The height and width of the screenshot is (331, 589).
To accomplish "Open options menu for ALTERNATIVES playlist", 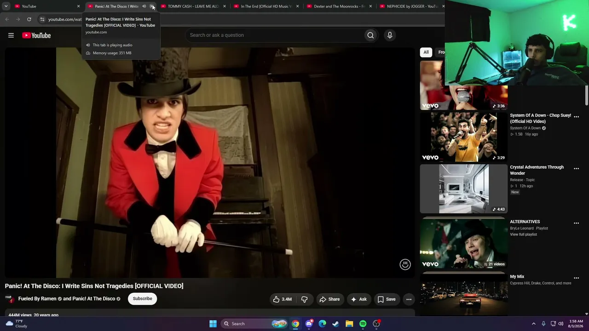I will (x=576, y=223).
